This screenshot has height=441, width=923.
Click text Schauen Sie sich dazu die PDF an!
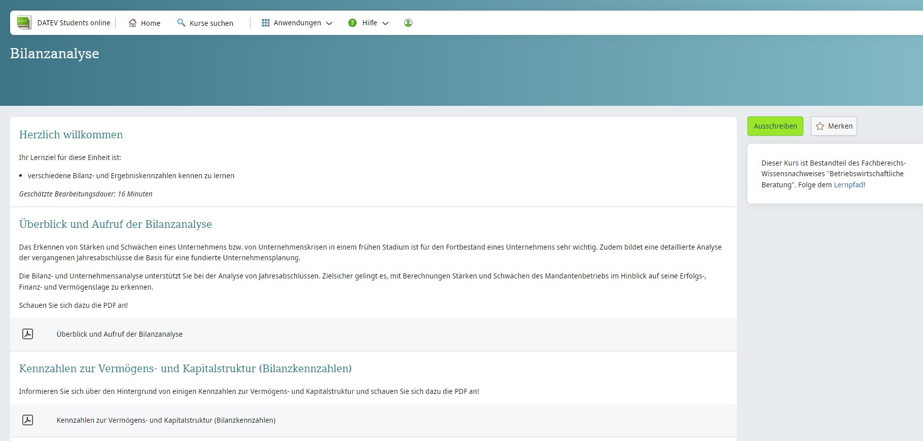pos(74,305)
